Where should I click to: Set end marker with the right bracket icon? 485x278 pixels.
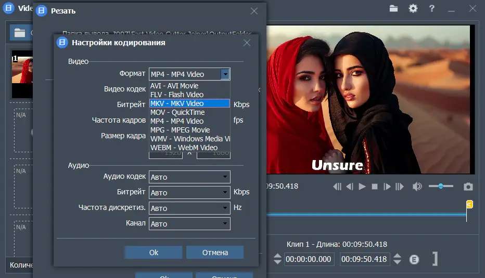(435, 259)
